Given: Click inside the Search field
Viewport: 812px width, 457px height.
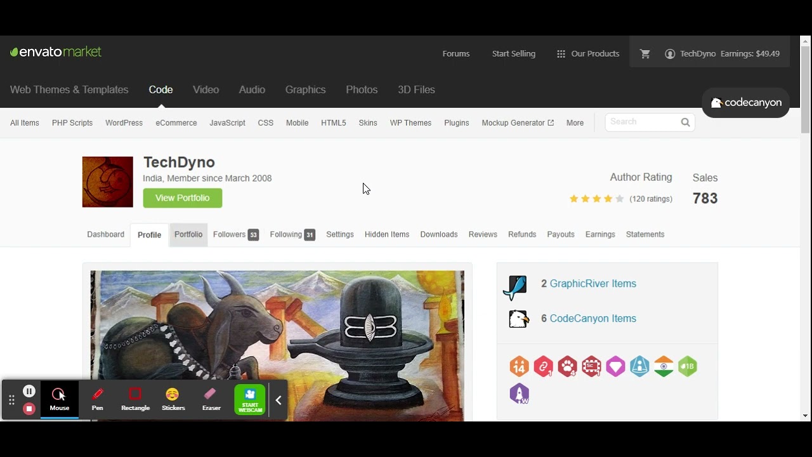Looking at the screenshot, I should [x=642, y=122].
